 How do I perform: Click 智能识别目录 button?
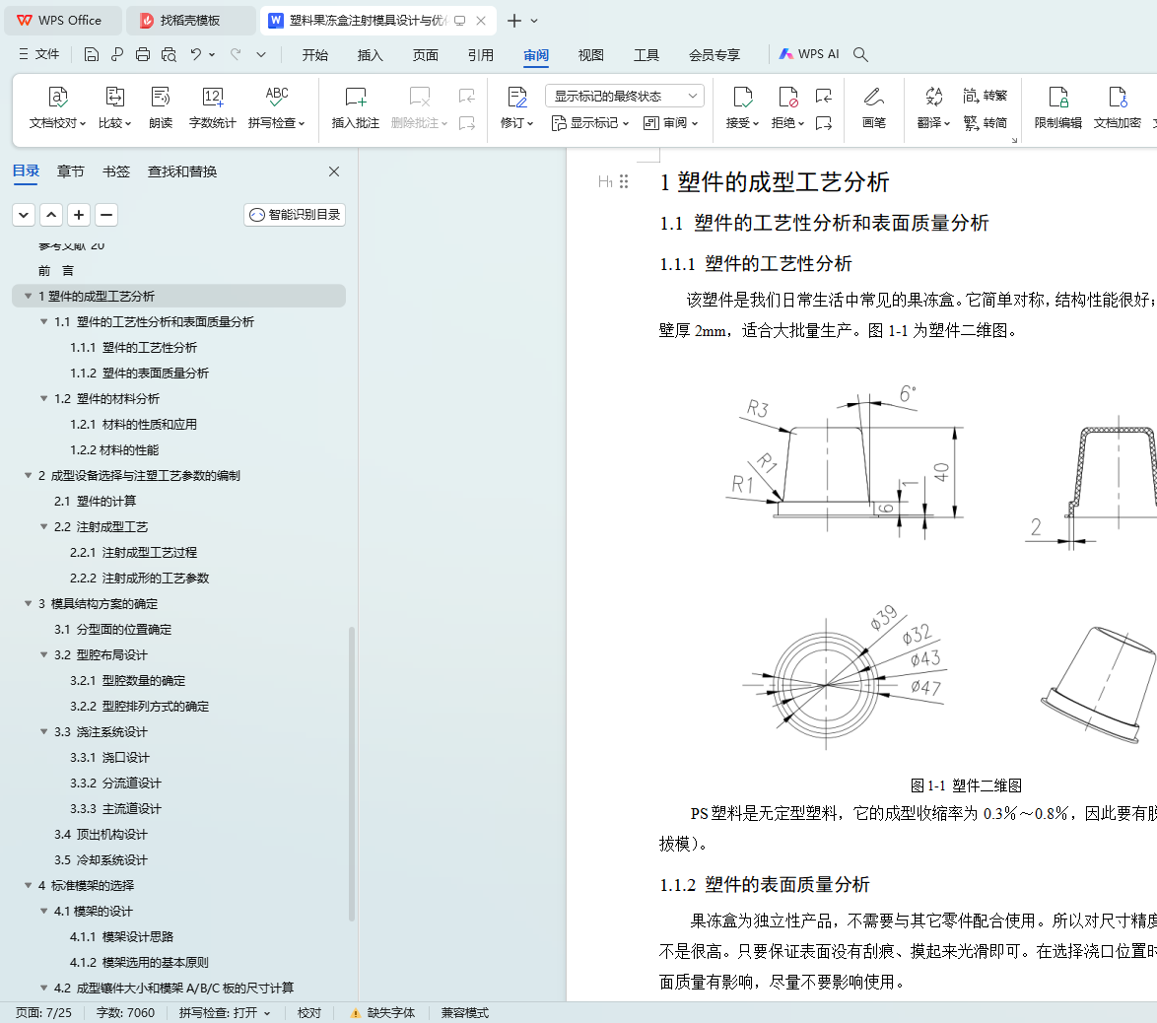tap(295, 215)
